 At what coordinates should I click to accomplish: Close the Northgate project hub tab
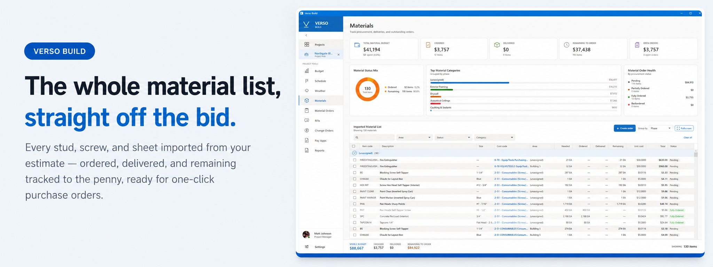pyautogui.click(x=338, y=55)
